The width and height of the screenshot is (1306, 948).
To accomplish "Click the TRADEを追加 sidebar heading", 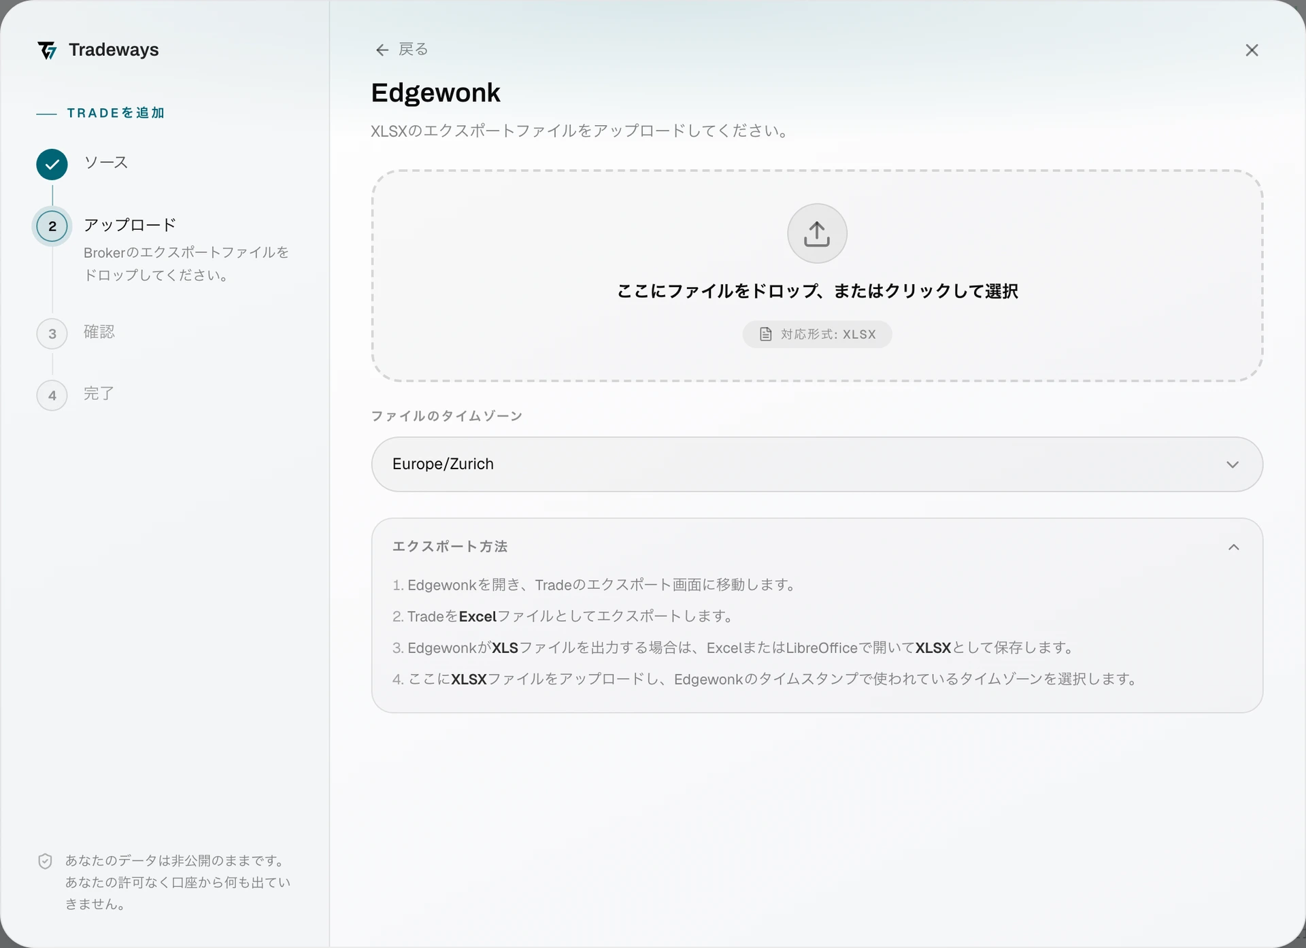I will (116, 113).
